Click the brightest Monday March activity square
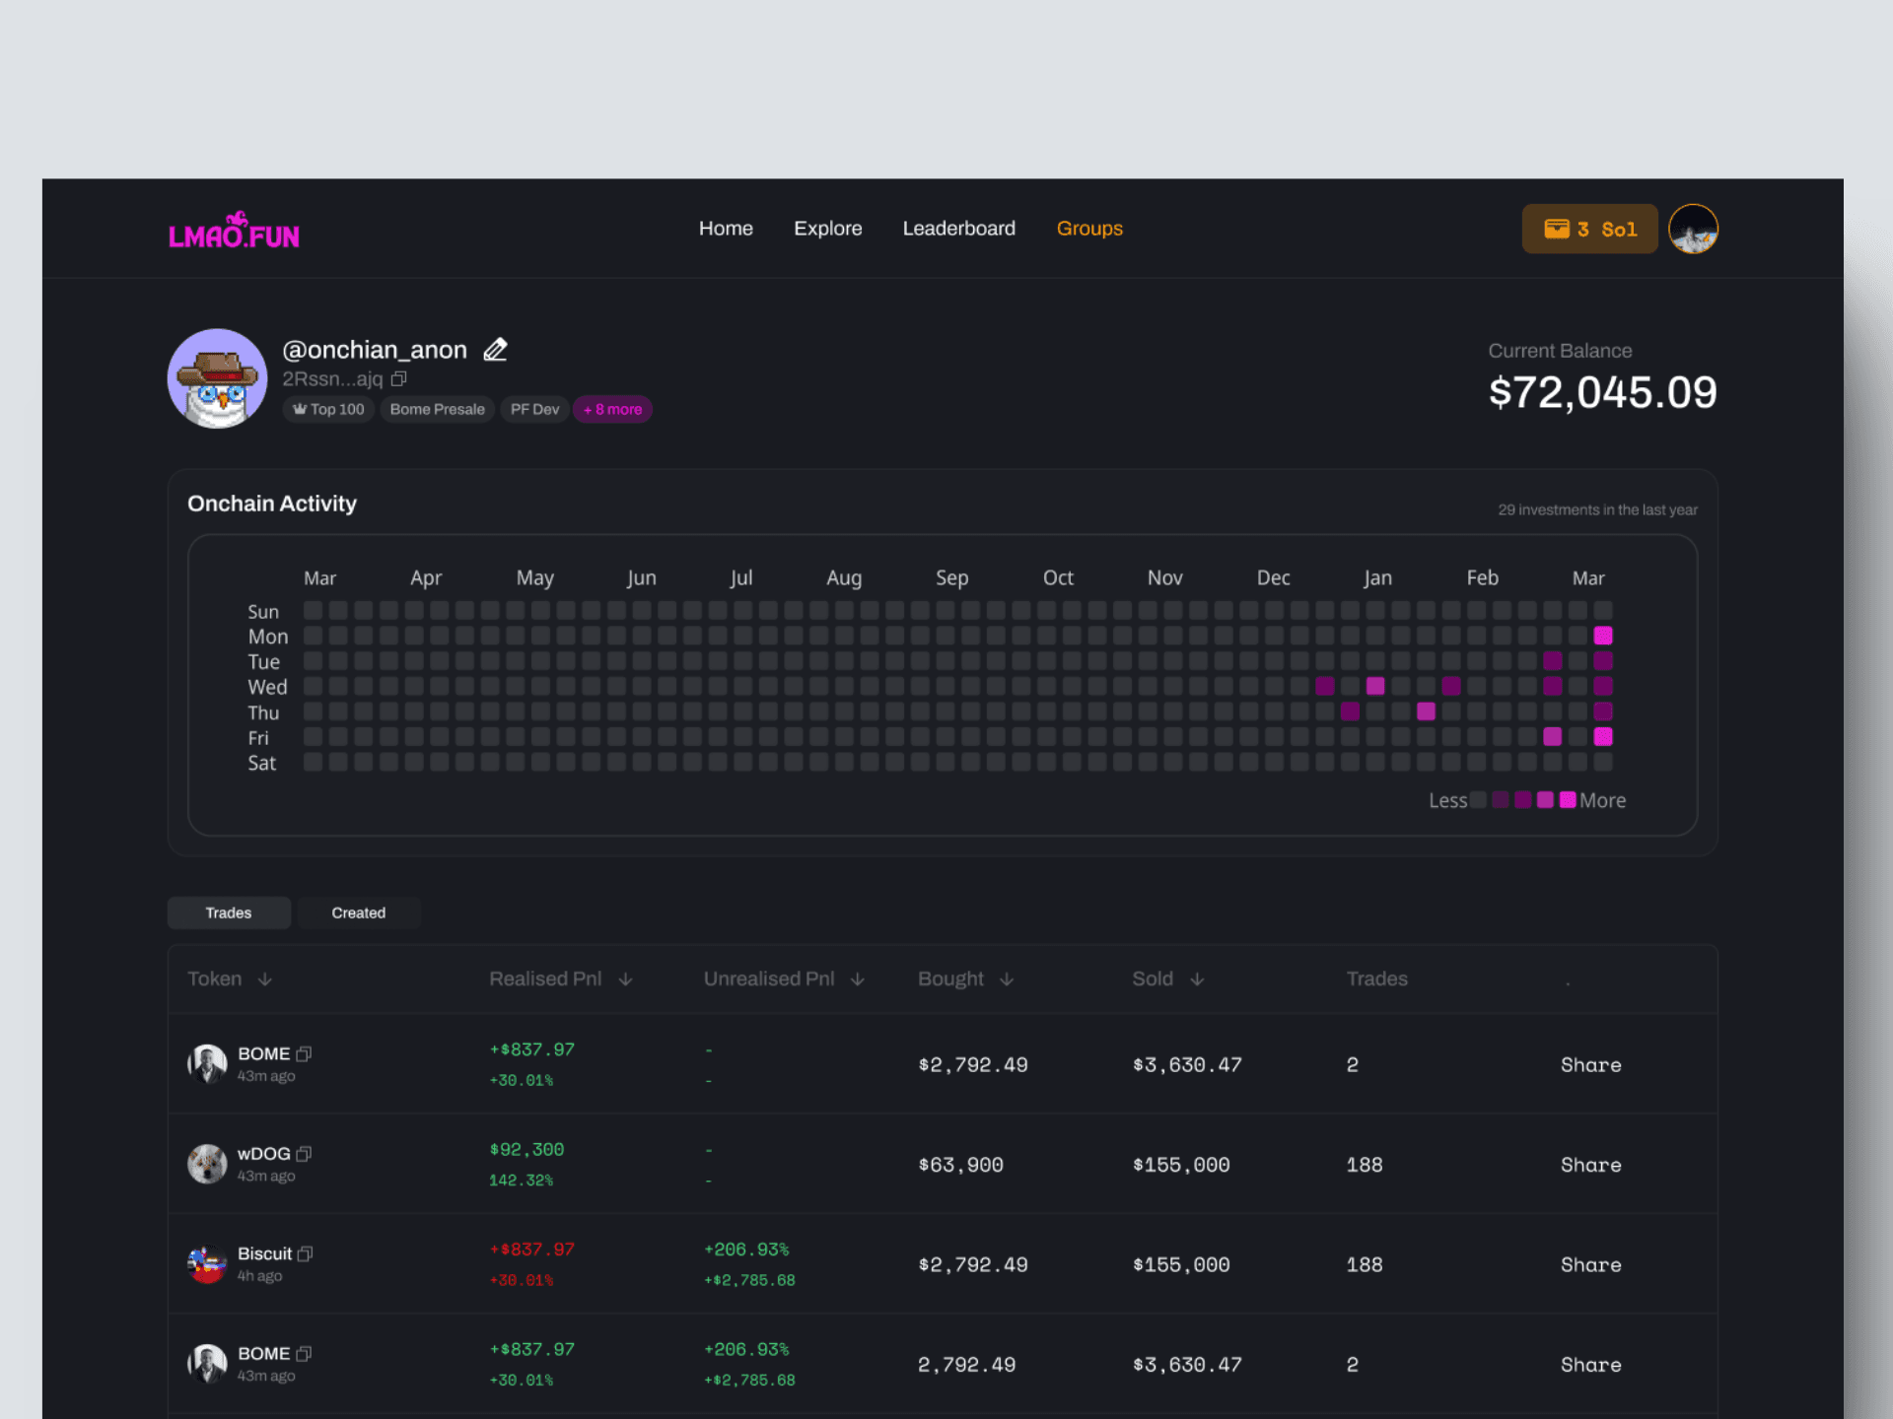Image resolution: width=1893 pixels, height=1419 pixels. click(x=1603, y=636)
